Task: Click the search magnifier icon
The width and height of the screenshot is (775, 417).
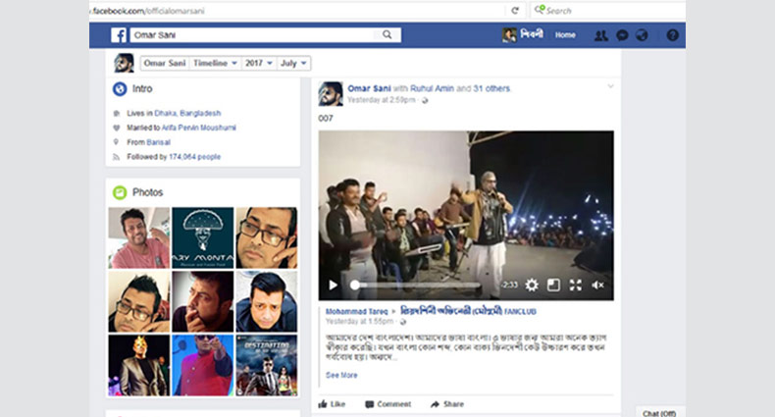Action: tap(388, 35)
